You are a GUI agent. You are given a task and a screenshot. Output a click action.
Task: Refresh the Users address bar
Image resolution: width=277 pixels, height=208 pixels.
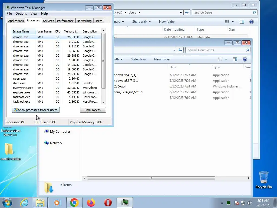(187, 12)
